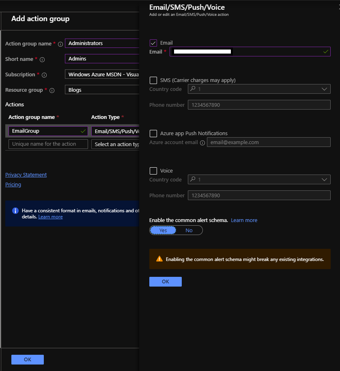Select Yes for common alert schema
The height and width of the screenshot is (371, 340).
[x=163, y=230]
